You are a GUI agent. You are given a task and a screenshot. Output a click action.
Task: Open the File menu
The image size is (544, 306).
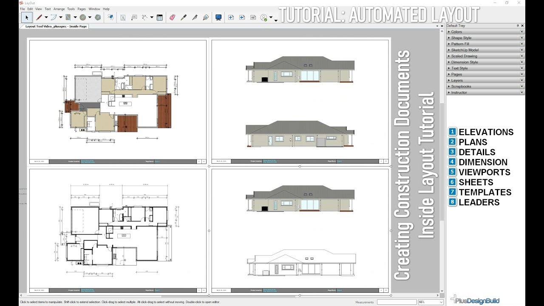pos(23,9)
